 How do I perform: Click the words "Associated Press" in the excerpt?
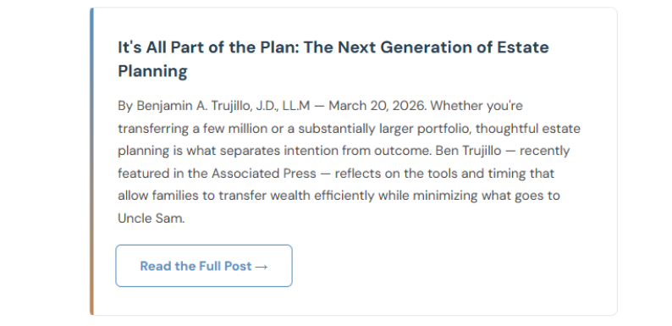pos(263,174)
